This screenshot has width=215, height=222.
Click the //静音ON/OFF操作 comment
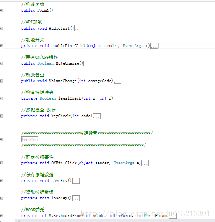39,57
